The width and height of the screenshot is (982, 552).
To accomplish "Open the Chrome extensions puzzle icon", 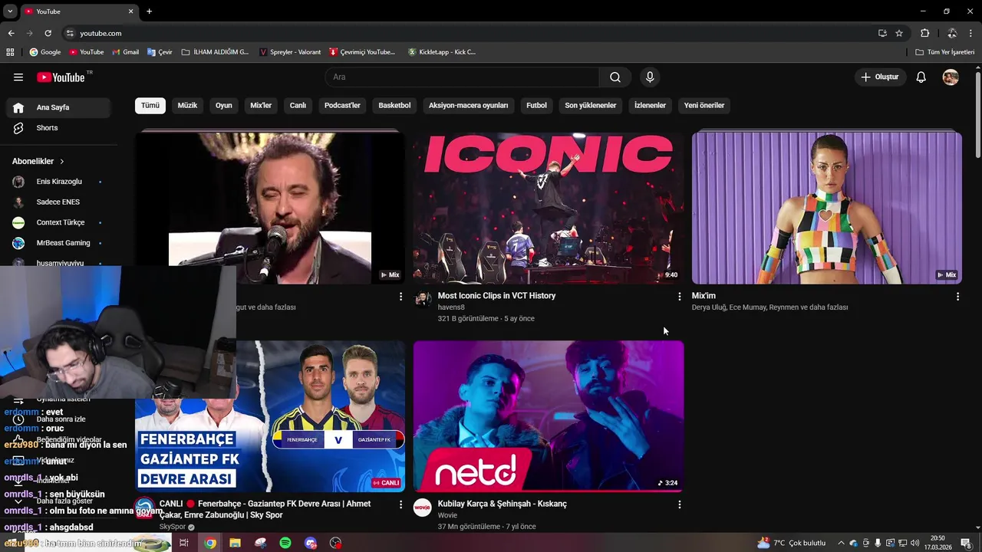I will (x=924, y=33).
